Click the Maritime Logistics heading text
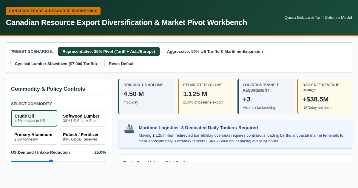Viewport: 358px width, 188px height. click(198, 128)
